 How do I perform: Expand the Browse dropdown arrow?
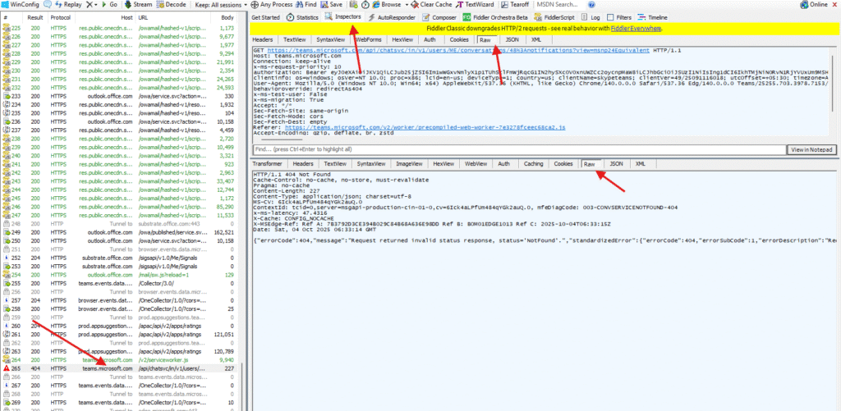click(407, 4)
